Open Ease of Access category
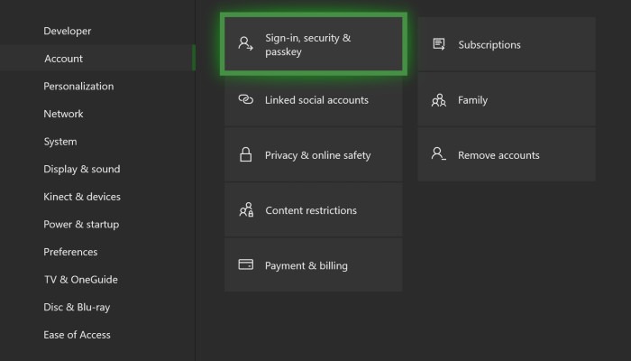 pyautogui.click(x=77, y=335)
